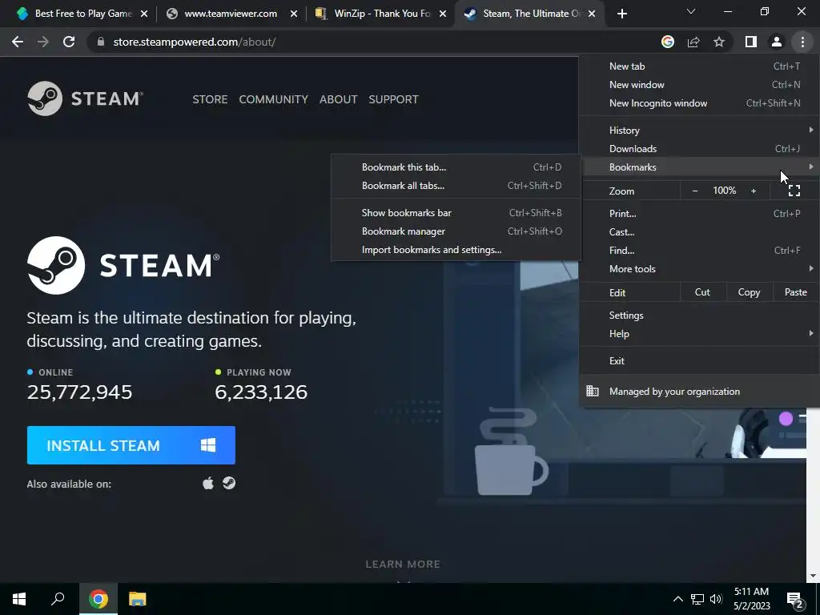This screenshot has width=820, height=615.
Task: Choose Bookmark all tabs...
Action: (x=456, y=185)
